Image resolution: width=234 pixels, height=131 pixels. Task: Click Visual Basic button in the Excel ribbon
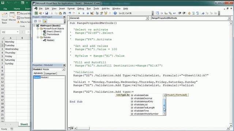pos(4,18)
